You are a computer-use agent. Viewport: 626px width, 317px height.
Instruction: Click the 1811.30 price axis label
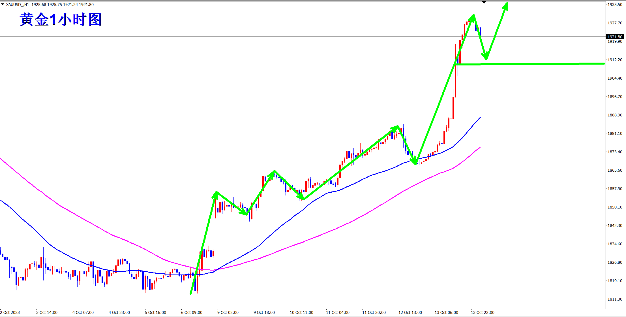(x=615, y=299)
